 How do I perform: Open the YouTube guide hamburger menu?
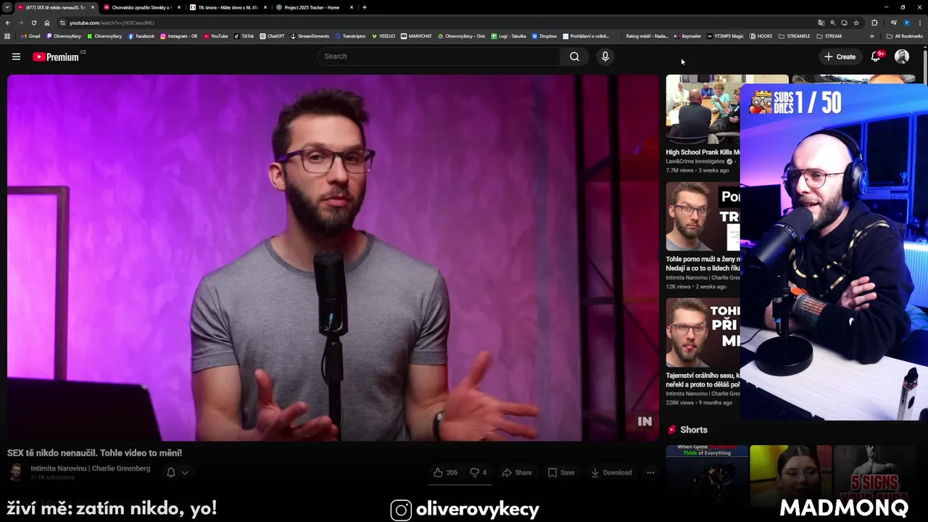(16, 57)
